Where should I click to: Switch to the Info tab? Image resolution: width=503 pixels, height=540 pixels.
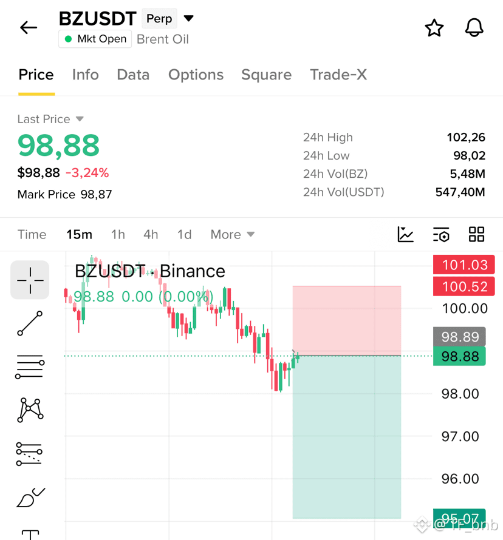coord(85,75)
